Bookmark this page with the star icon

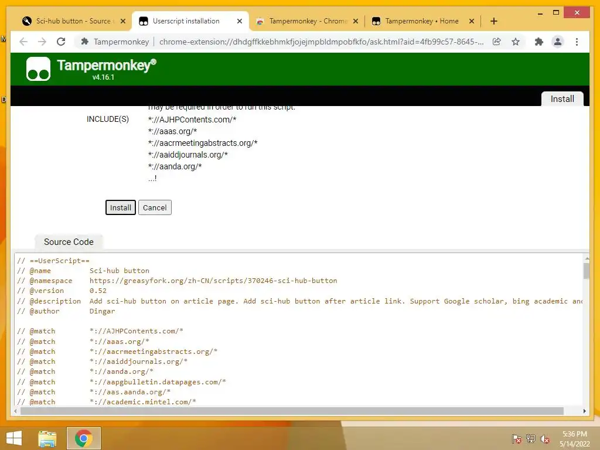point(516,42)
